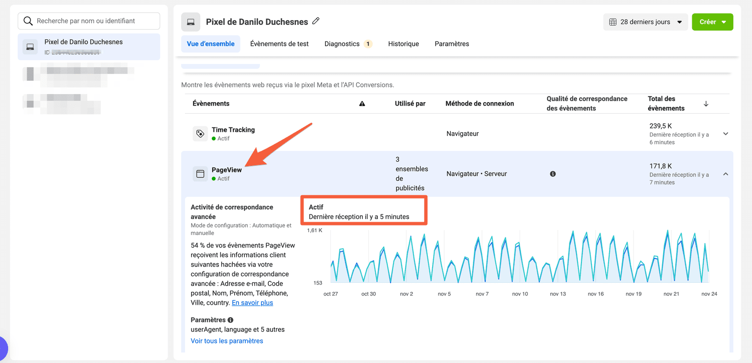The image size is (752, 363).
Task: Select Pixel de Danilo Duchesnes in sidebar
Action: click(89, 47)
